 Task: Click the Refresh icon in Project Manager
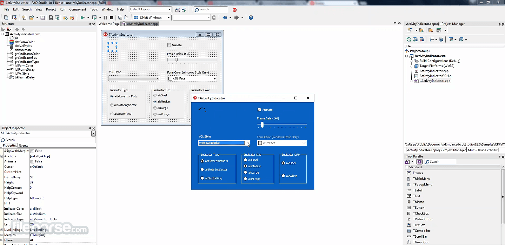[408, 40]
